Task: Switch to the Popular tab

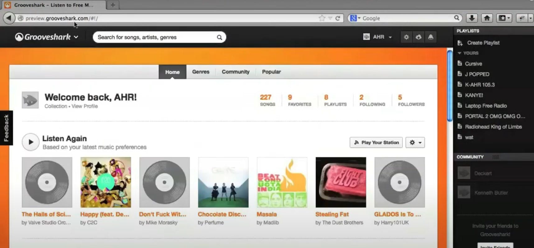Action: pyautogui.click(x=271, y=72)
